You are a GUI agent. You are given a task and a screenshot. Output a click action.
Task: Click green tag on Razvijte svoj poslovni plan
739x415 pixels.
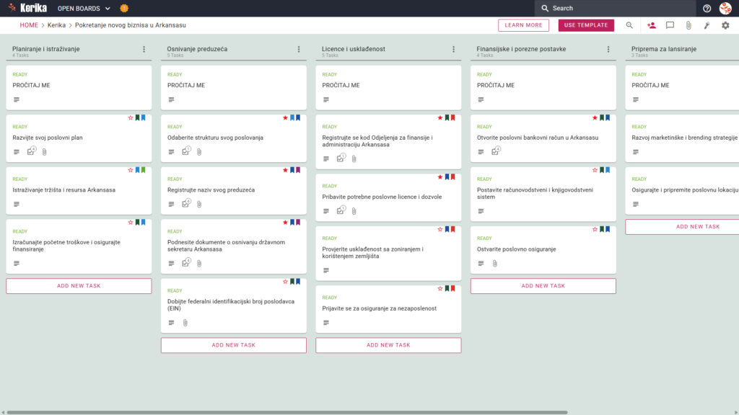point(138,117)
